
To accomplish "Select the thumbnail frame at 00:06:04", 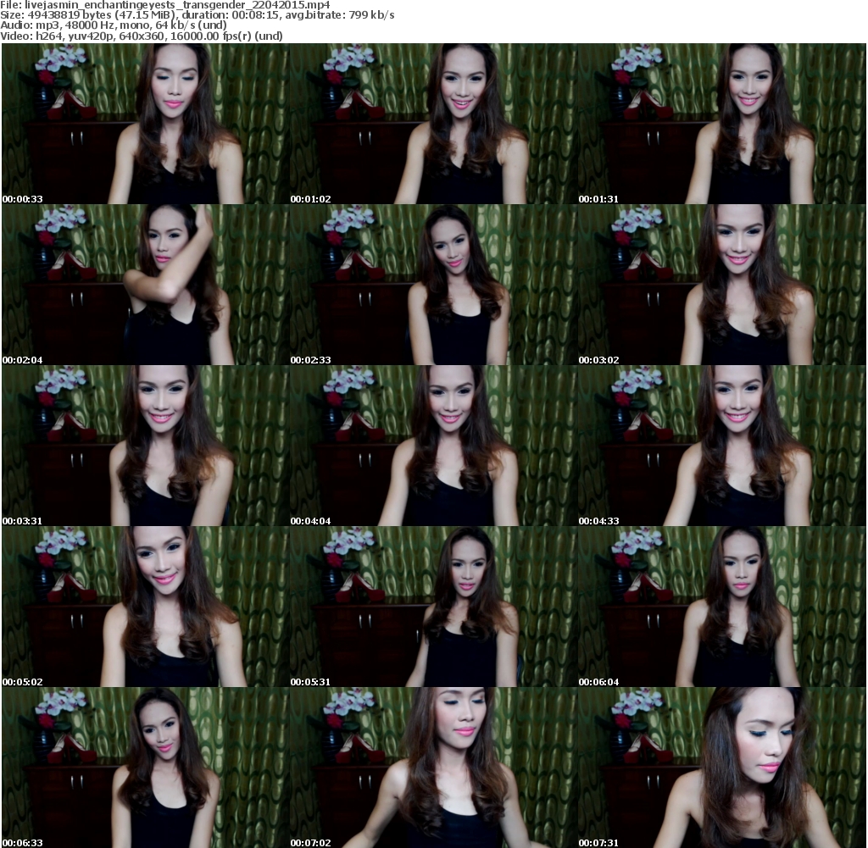I will point(722,607).
